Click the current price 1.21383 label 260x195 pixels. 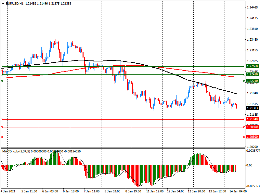(252, 108)
